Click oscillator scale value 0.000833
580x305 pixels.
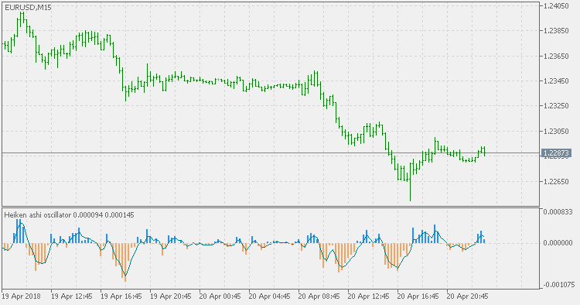tap(558, 211)
